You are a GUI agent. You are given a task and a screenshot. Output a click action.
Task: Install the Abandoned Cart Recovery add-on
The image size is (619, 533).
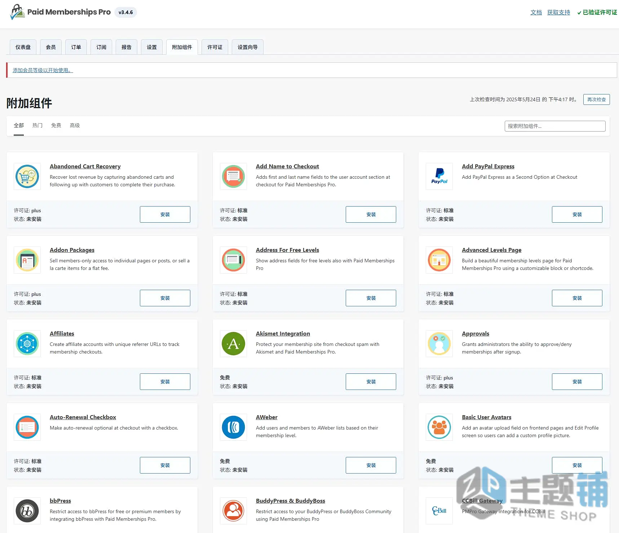pyautogui.click(x=165, y=214)
